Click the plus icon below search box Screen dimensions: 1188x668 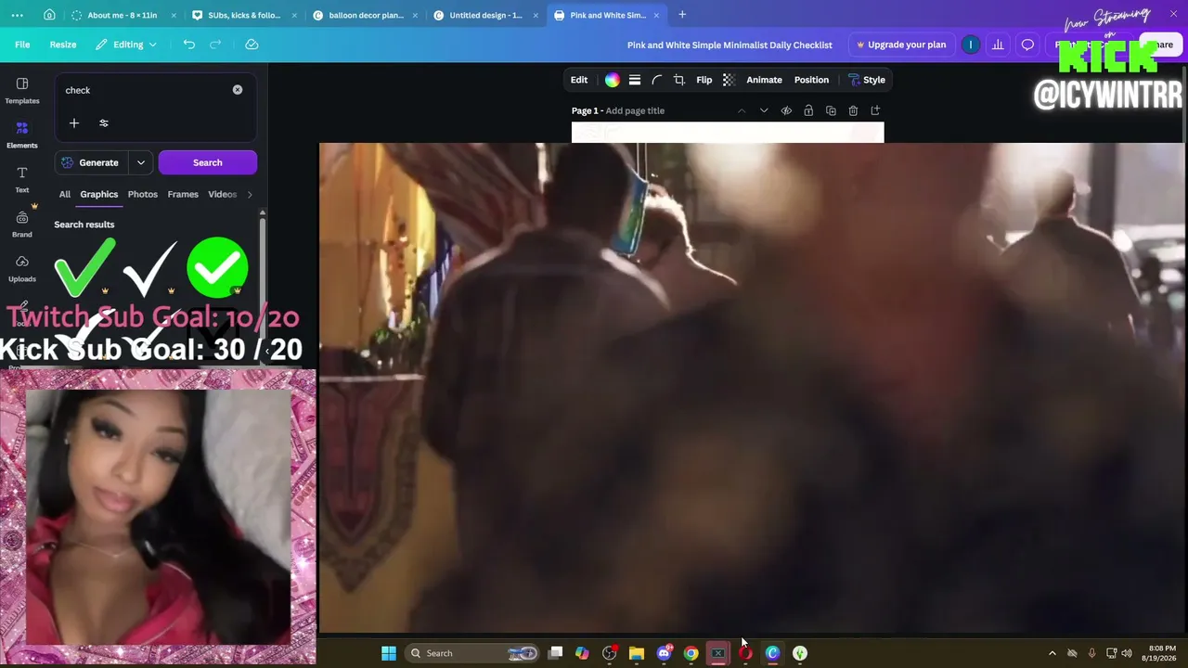[x=74, y=122]
